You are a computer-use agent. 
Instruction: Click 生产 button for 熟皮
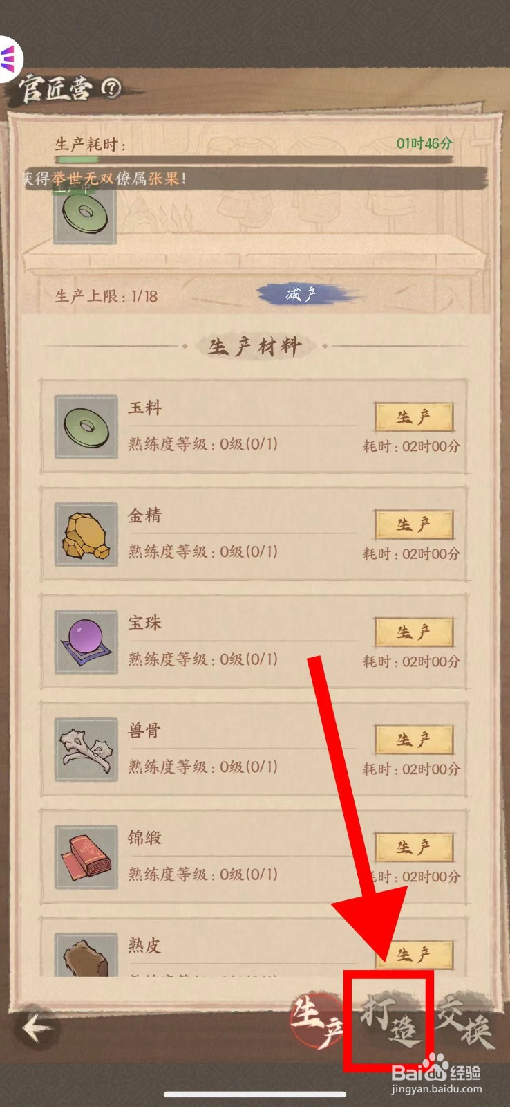point(414,955)
